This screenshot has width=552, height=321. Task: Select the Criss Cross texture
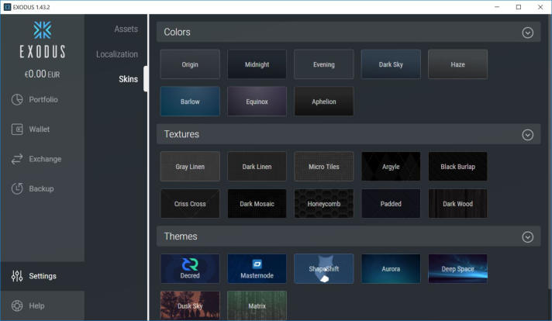(190, 203)
